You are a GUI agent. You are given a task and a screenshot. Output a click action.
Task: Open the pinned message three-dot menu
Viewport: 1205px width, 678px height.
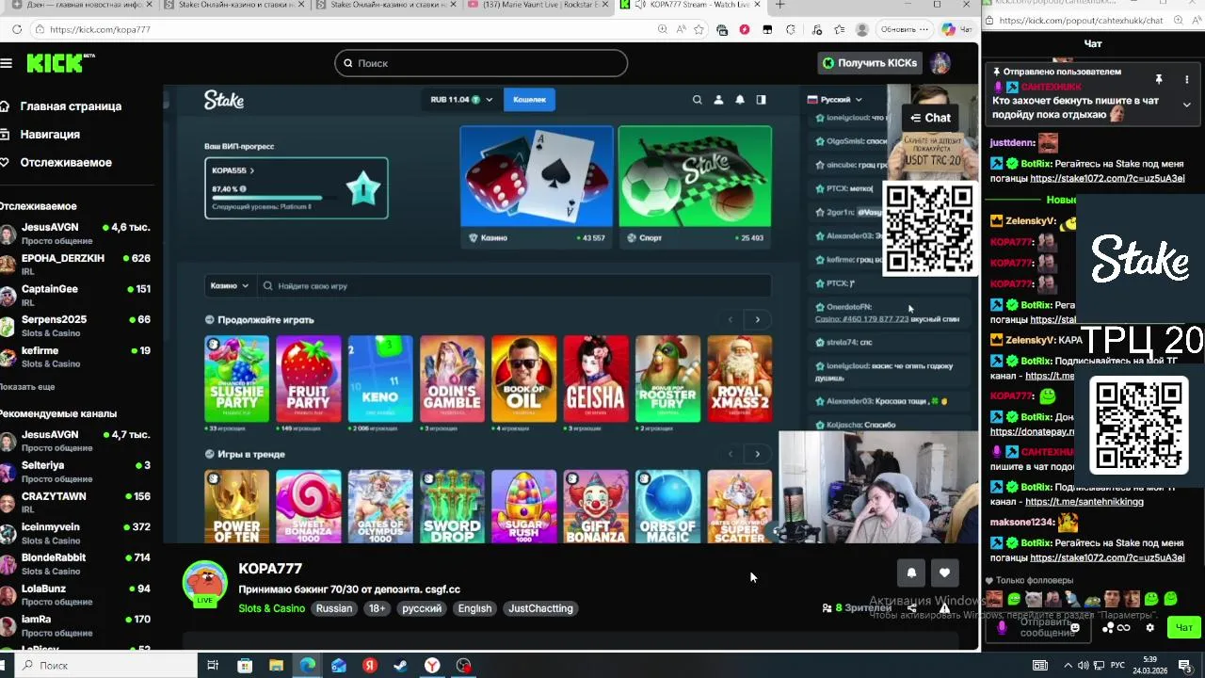pos(1187,79)
